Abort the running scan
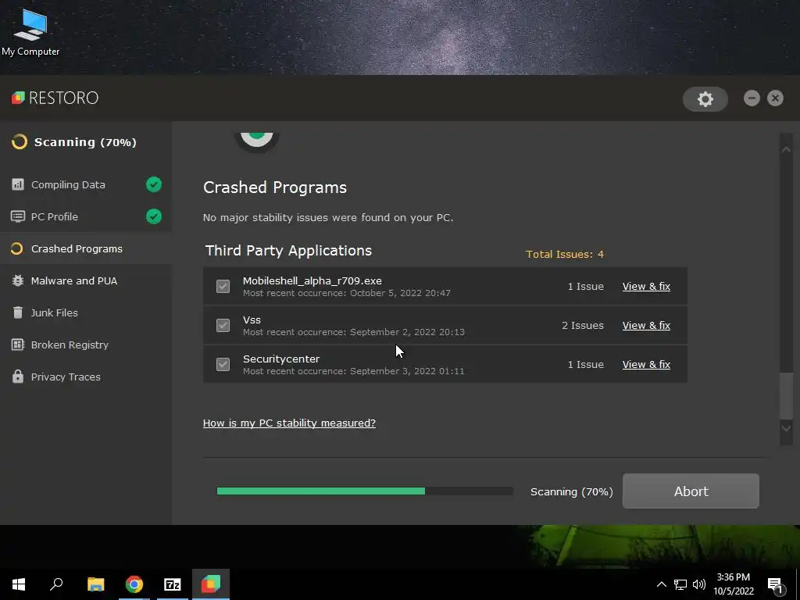This screenshot has height=600, width=800. [691, 491]
